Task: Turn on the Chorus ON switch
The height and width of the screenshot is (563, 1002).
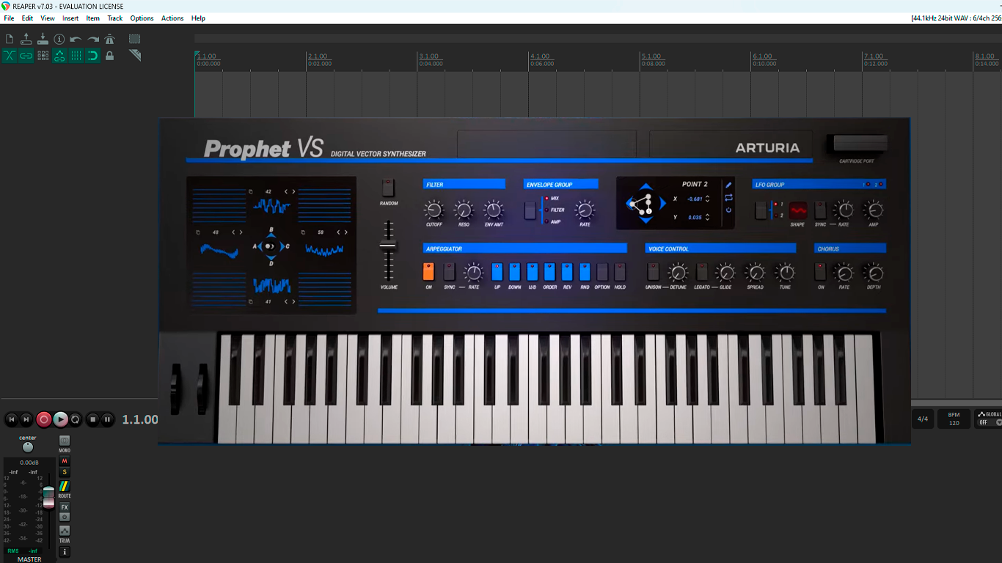Action: (821, 272)
